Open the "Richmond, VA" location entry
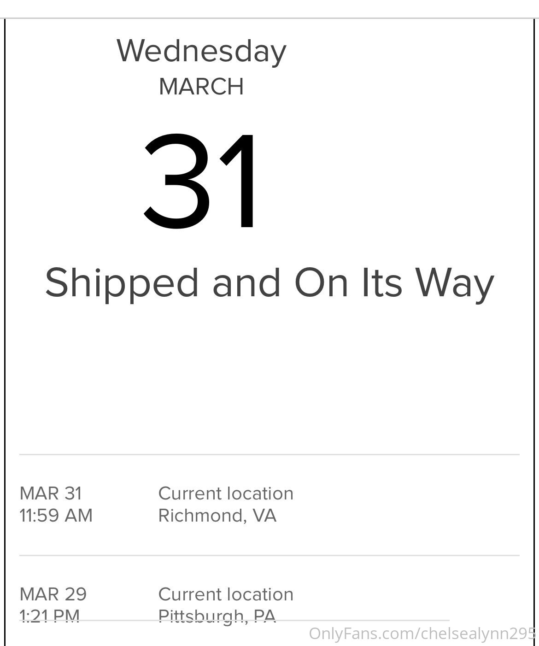The width and height of the screenshot is (539, 646). 217,515
